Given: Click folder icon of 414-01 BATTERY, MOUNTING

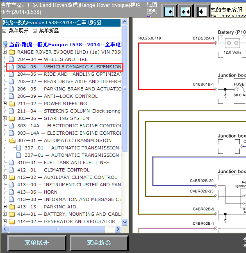Looking at the screenshot, I should [12, 214].
